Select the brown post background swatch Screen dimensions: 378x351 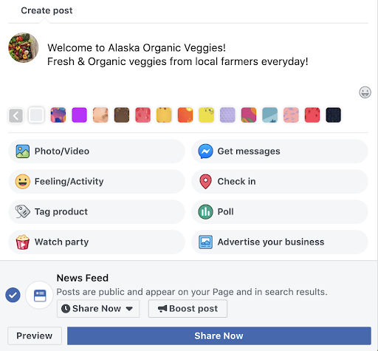122,115
